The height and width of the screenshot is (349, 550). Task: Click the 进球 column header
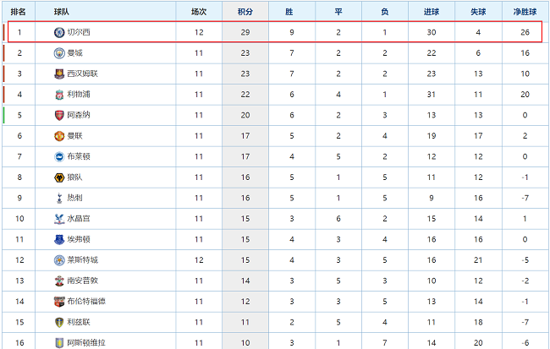click(x=432, y=12)
